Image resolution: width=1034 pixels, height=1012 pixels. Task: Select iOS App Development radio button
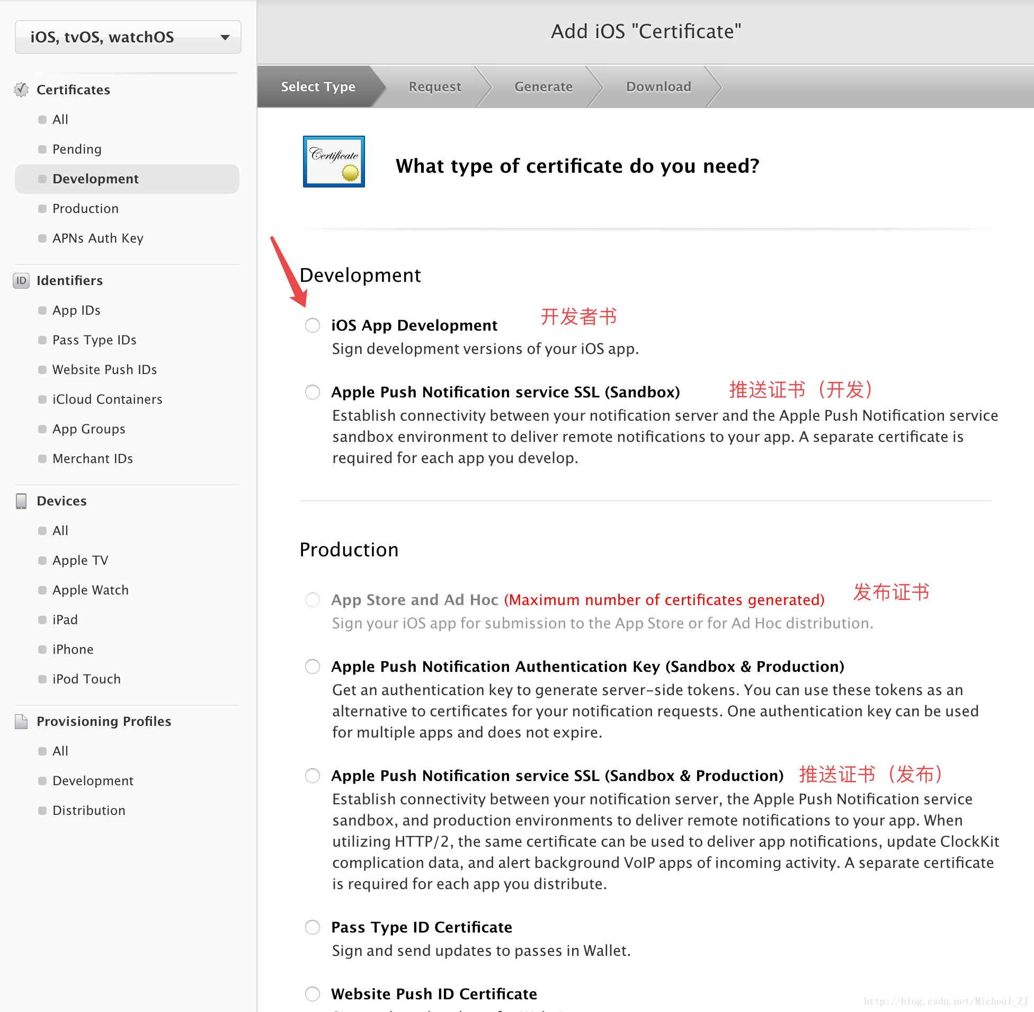point(313,325)
